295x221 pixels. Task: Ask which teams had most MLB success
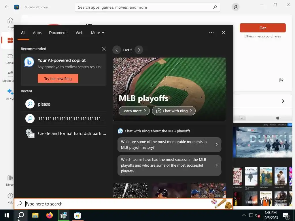[x=169, y=165]
